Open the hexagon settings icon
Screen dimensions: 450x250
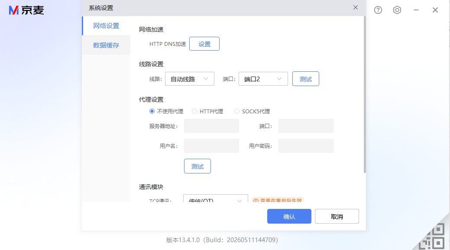(397, 10)
